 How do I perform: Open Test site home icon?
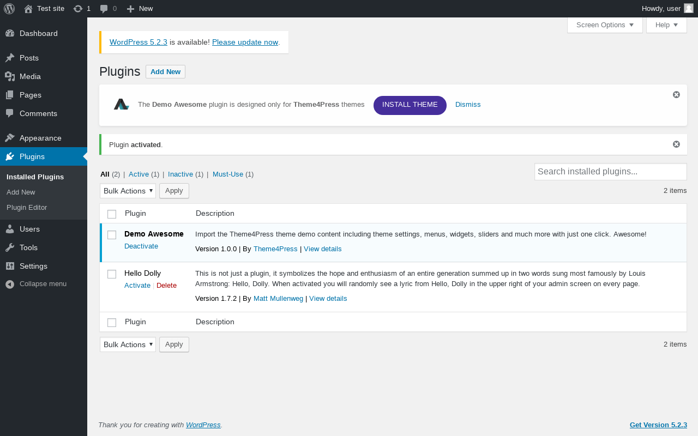point(28,9)
